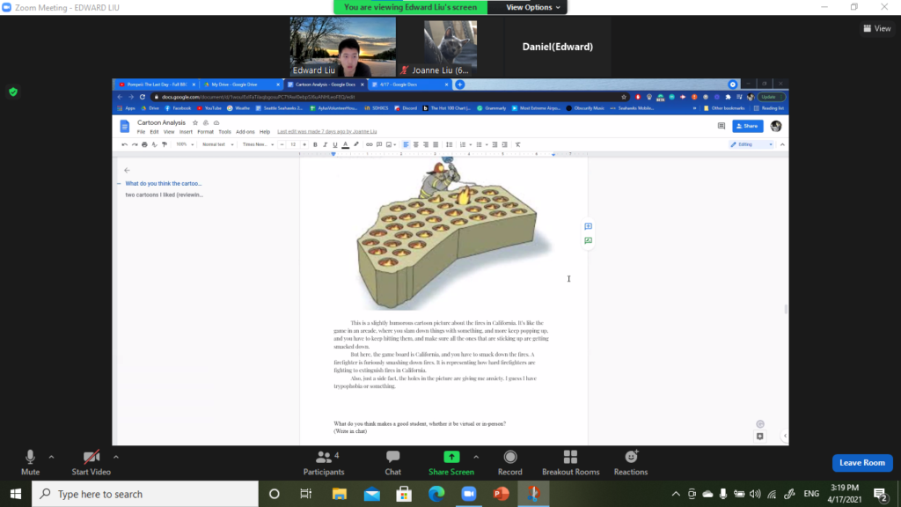Expand share options arrow beside Share Screen
The image size is (901, 507).
(476, 457)
